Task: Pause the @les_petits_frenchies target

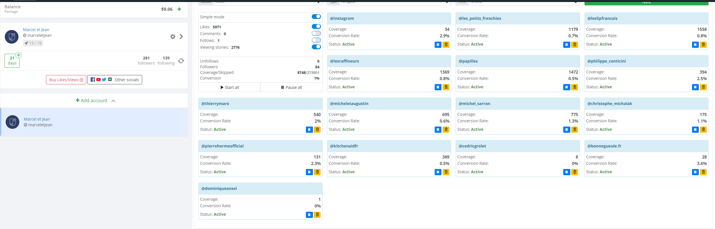Action: pos(566,44)
